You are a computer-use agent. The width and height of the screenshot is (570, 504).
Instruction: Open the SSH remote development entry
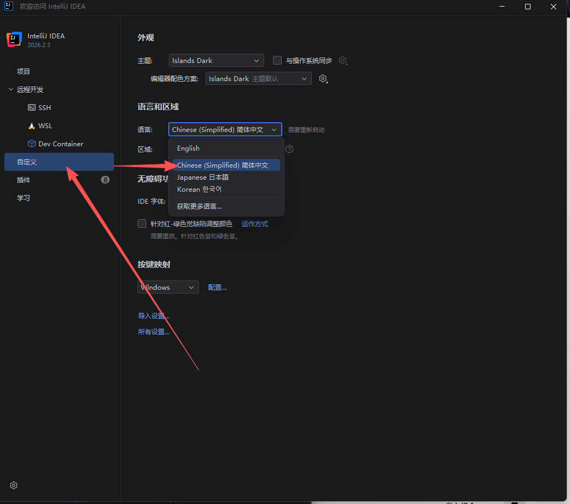(39, 107)
